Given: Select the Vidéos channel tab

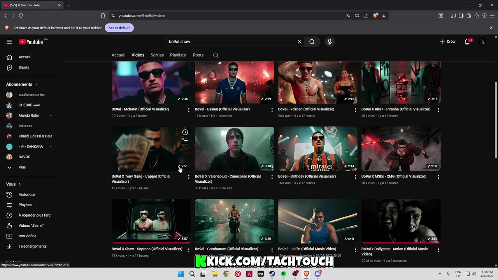Looking at the screenshot, I should click(138, 55).
